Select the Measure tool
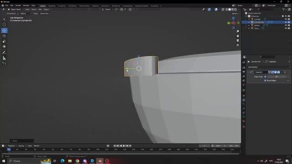 4,58
